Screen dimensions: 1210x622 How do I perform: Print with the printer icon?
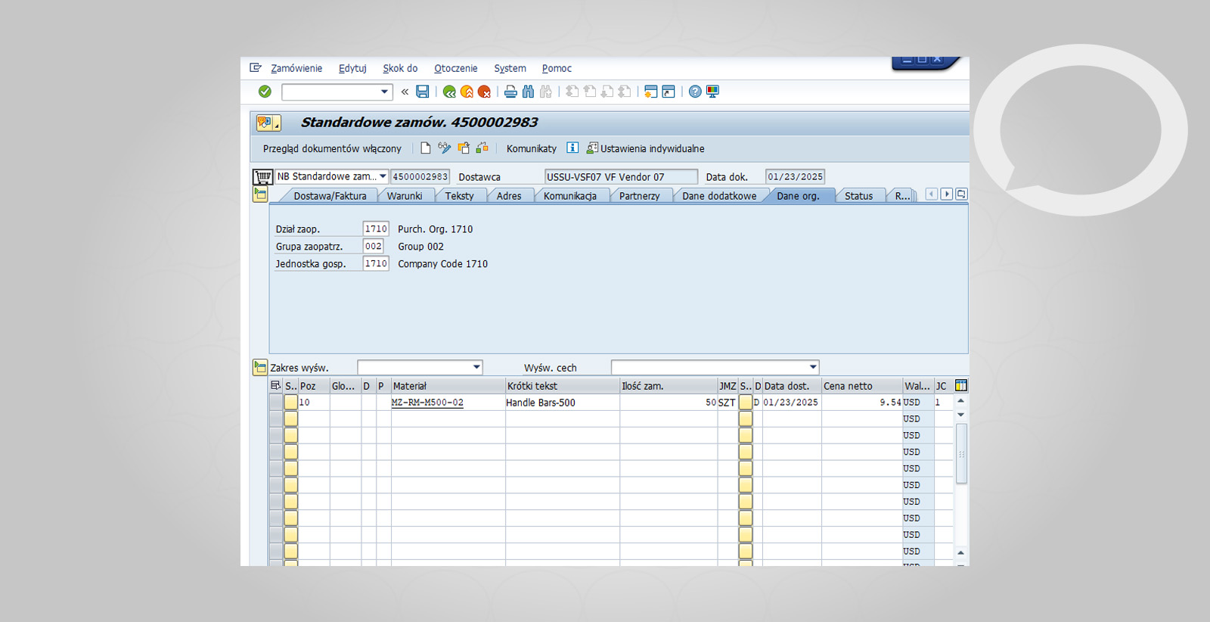510,92
